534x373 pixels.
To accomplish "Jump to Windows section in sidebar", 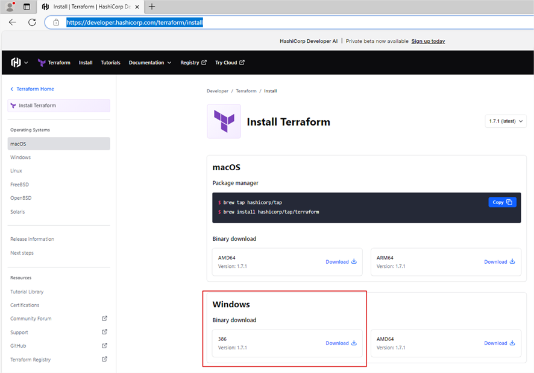I will (20, 157).
